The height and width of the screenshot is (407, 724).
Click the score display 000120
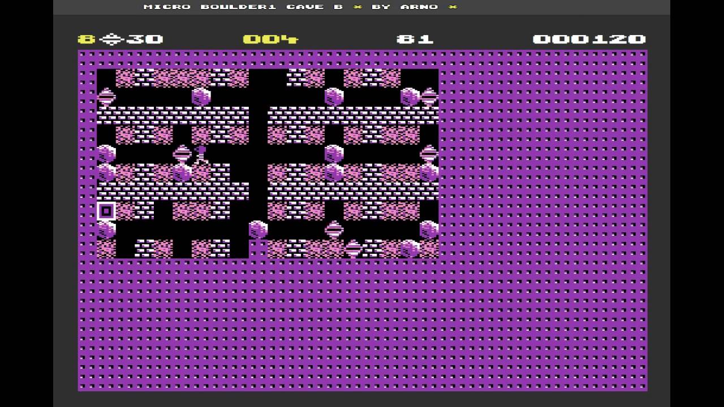click(x=589, y=39)
